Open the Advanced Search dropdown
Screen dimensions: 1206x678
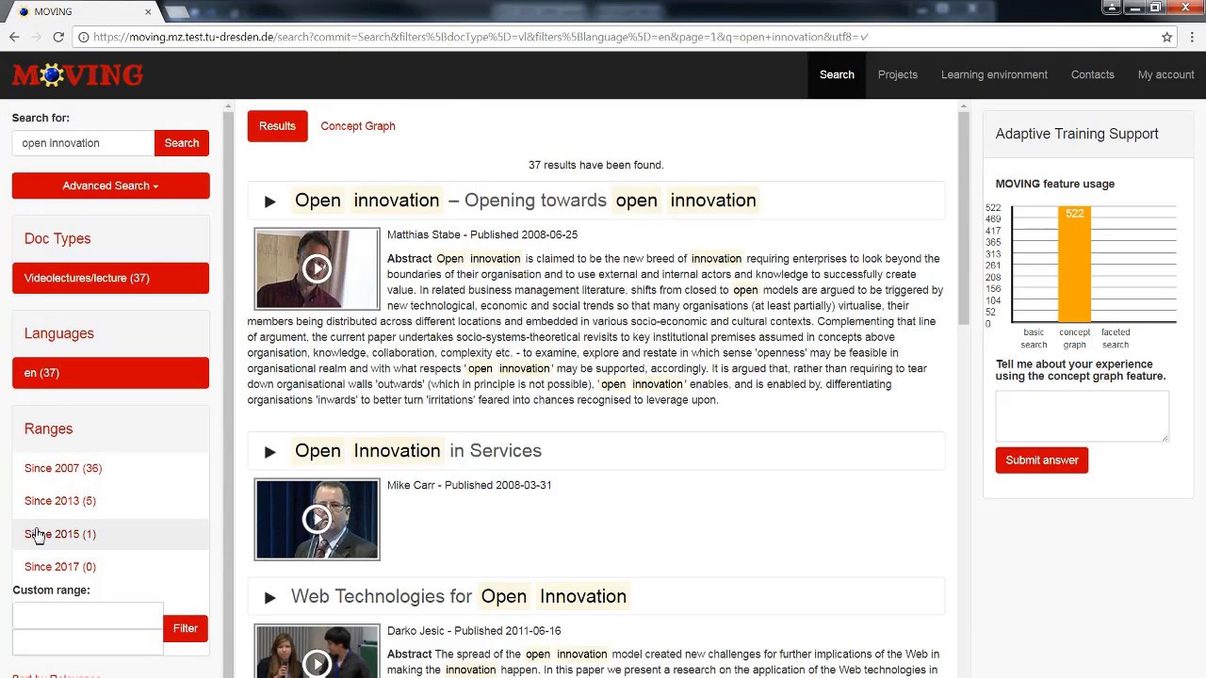coord(110,186)
